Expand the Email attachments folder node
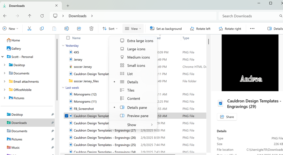Image resolution: width=283 pixels, height=155 pixels. tap(5, 81)
